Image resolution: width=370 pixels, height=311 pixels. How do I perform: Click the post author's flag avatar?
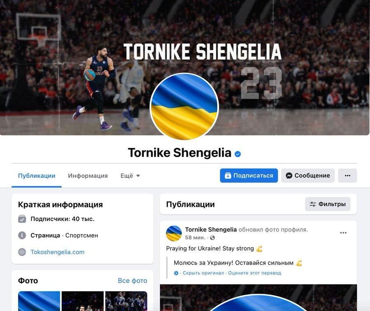(x=174, y=233)
